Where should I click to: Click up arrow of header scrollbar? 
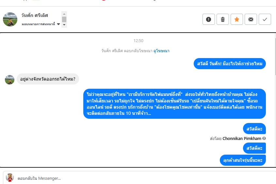64,14
